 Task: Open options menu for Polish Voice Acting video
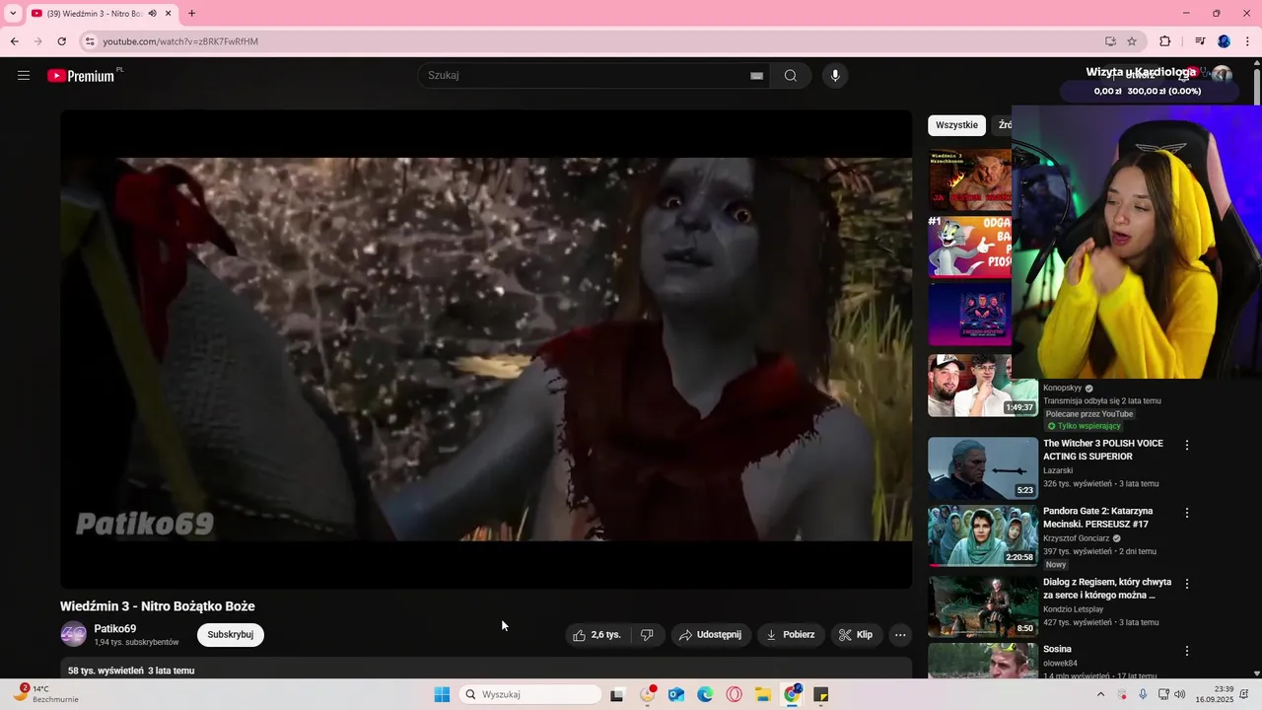1187,446
